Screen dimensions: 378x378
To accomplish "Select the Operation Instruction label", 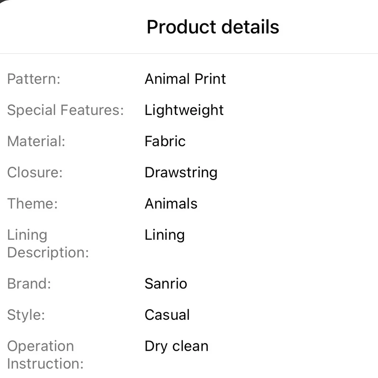I will 45,355.
